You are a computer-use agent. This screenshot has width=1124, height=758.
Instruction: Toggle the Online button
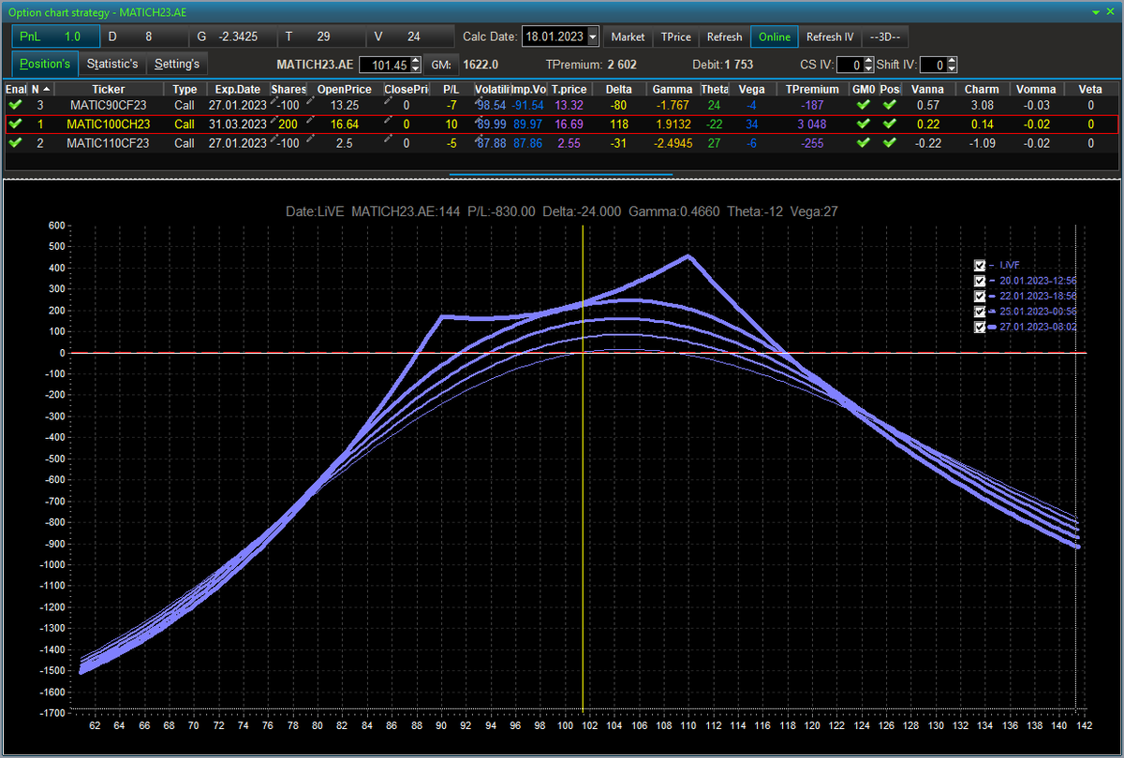[x=775, y=37]
